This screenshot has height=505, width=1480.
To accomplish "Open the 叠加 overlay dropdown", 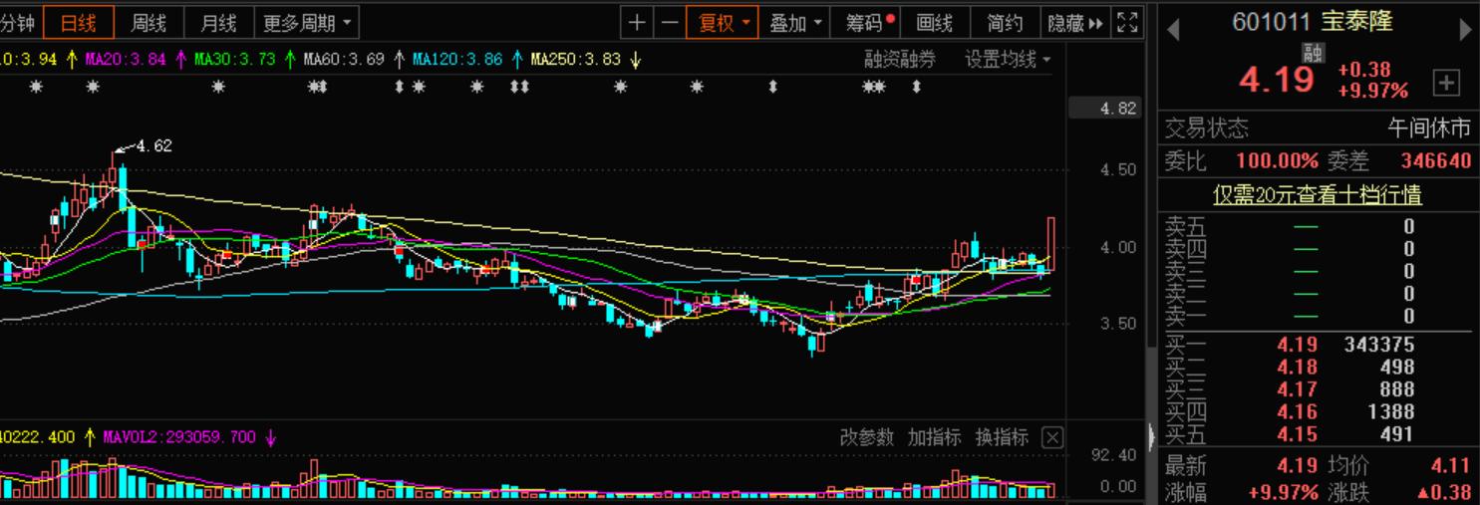I will coord(795,22).
